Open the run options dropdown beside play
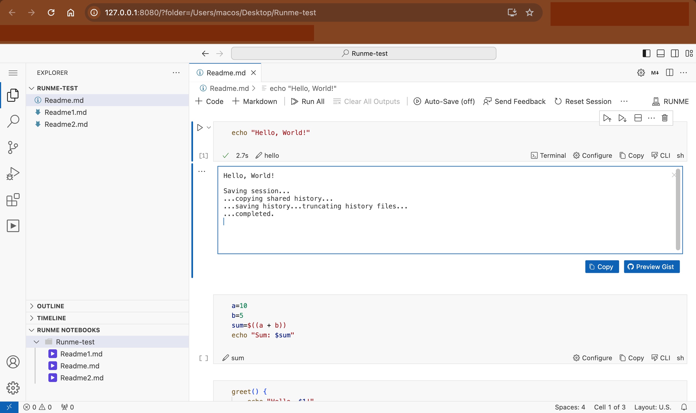Screen dimensions: 696x413 tap(209, 127)
